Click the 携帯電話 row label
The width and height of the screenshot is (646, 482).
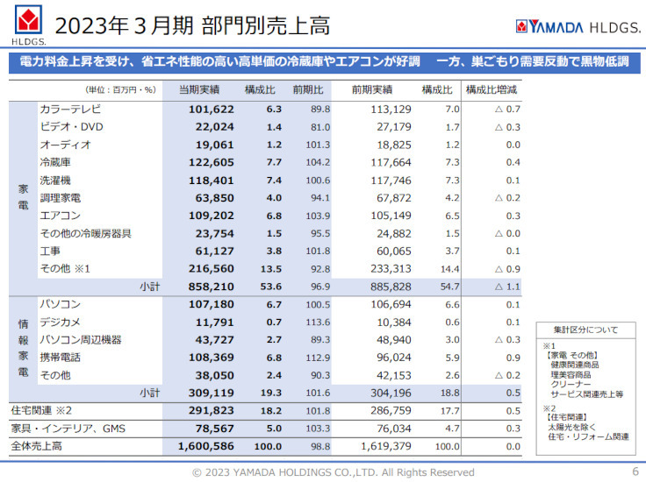[61, 358]
